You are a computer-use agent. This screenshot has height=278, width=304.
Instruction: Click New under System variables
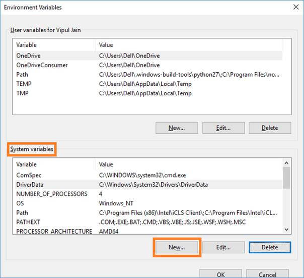pos(177,247)
